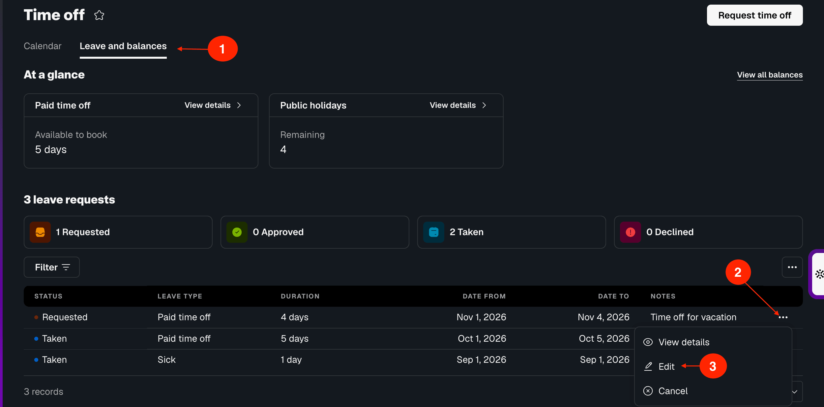Open the assistant widget at the right edge

tap(818, 274)
